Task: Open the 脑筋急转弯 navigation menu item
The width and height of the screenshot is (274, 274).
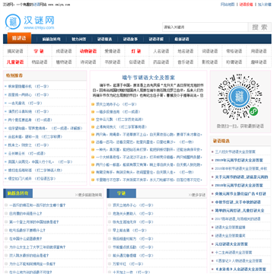Action: [x=52, y=40]
